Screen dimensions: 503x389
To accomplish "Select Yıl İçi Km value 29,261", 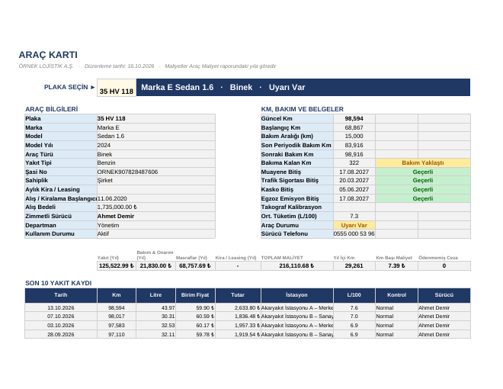I will coord(354,265).
